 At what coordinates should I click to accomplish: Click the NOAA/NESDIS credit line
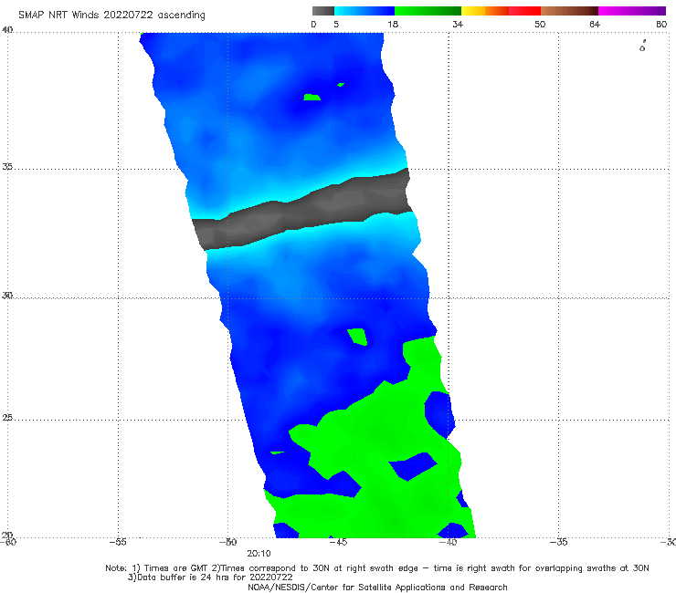tap(377, 588)
